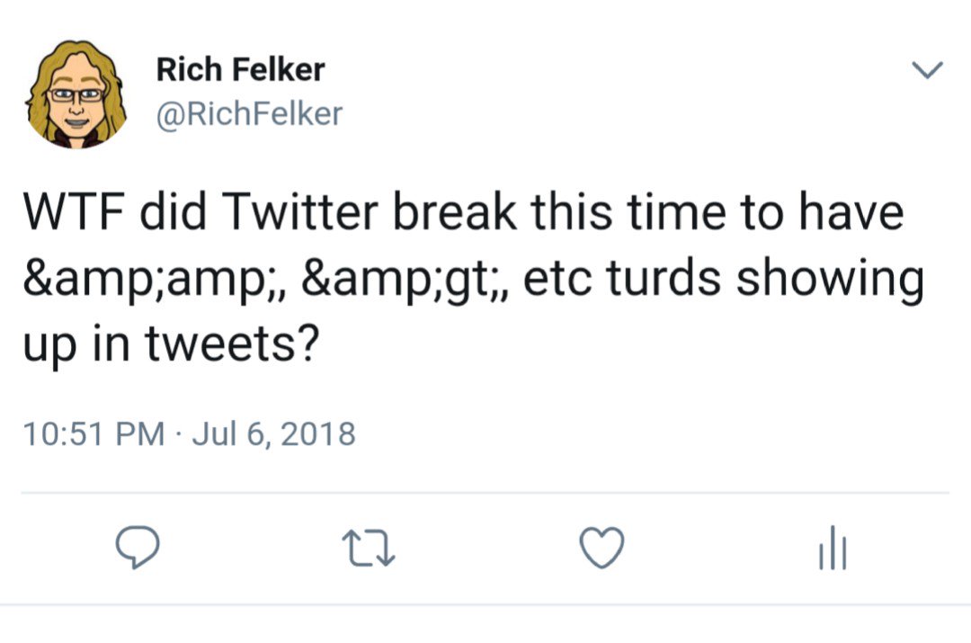Click the 10:51 PM timestamp
Screen dimensions: 971x643
click(92, 435)
